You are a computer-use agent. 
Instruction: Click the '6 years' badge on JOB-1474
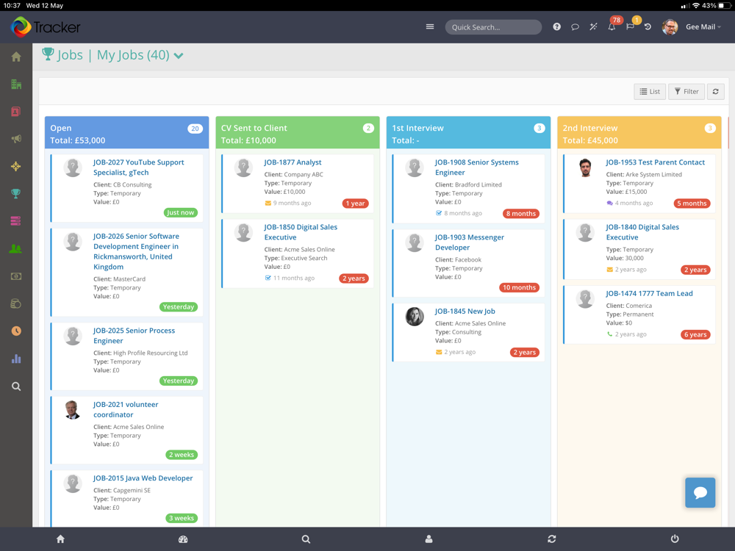(695, 334)
